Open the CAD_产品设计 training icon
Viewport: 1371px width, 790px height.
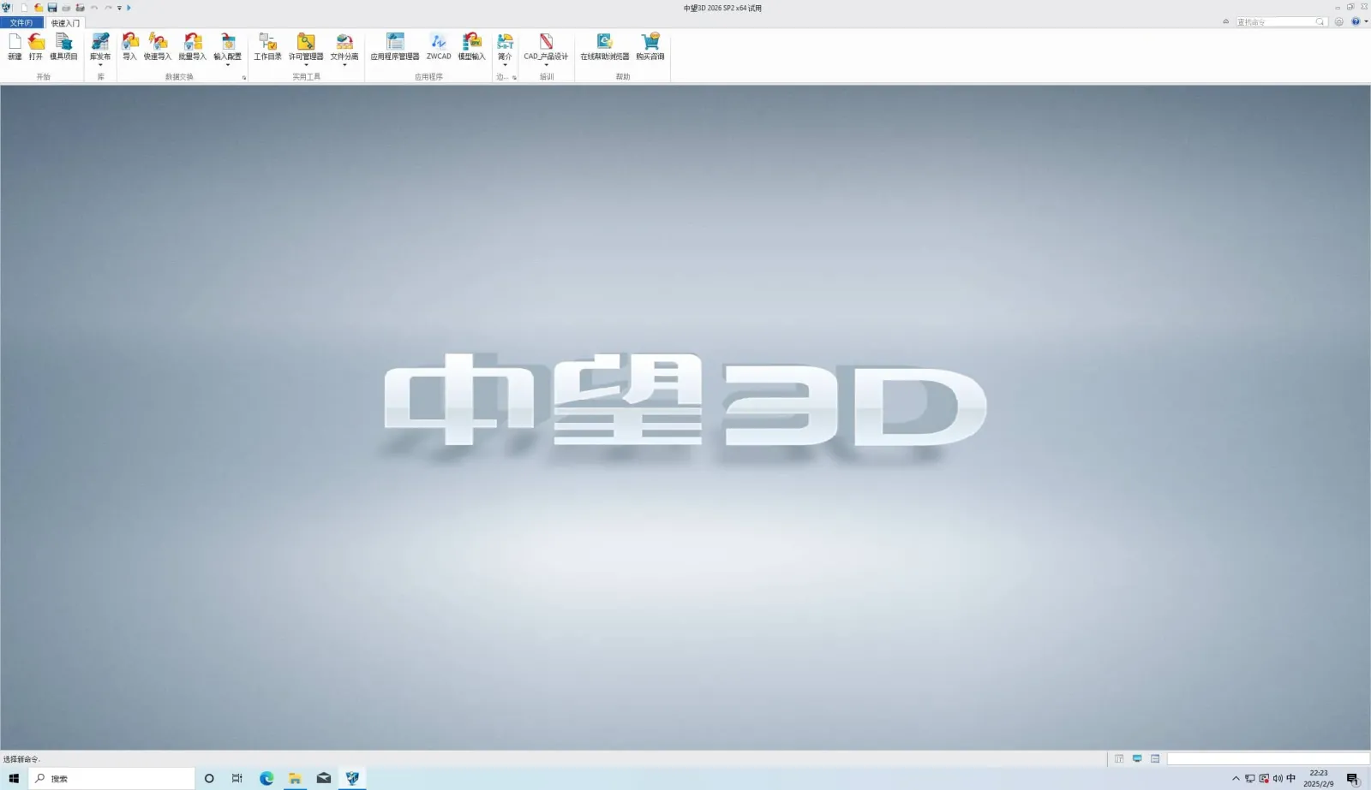pos(546,41)
